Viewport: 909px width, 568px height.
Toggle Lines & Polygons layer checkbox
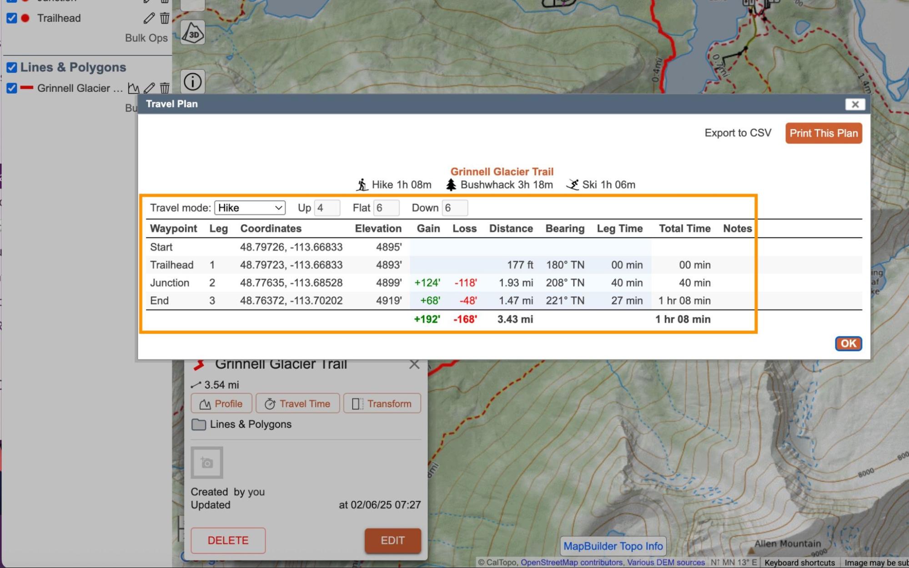coord(12,67)
